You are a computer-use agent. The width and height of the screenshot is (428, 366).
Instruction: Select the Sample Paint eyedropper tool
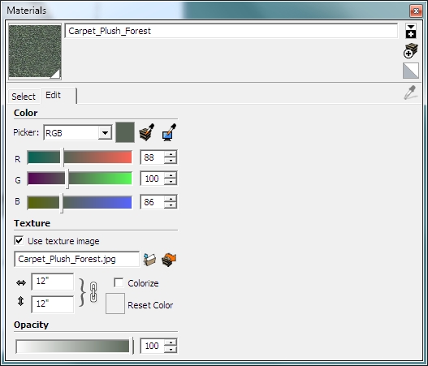click(x=410, y=93)
